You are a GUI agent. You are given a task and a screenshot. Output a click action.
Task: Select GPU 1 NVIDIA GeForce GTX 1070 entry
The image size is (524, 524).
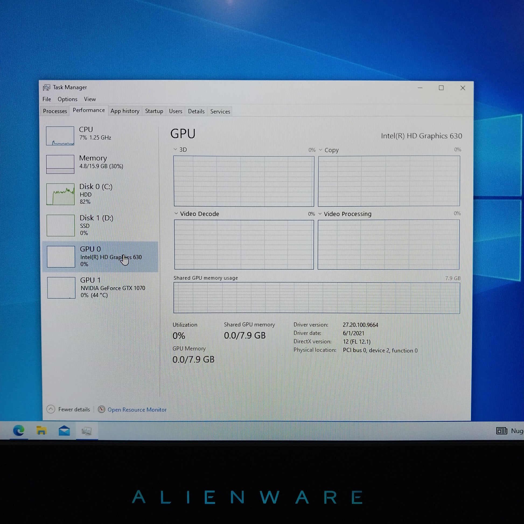100,288
